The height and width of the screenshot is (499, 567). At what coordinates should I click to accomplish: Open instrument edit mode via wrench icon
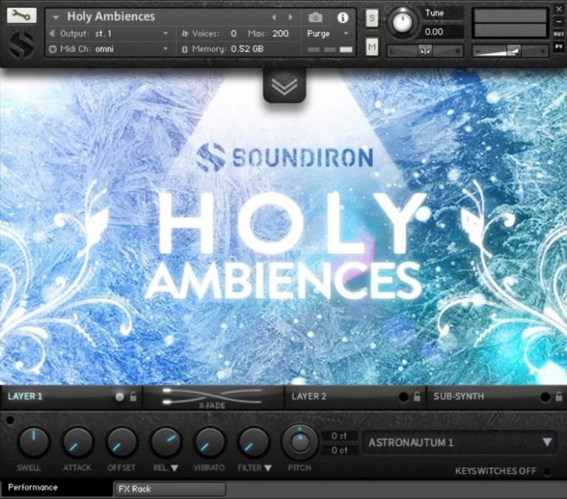(x=21, y=16)
